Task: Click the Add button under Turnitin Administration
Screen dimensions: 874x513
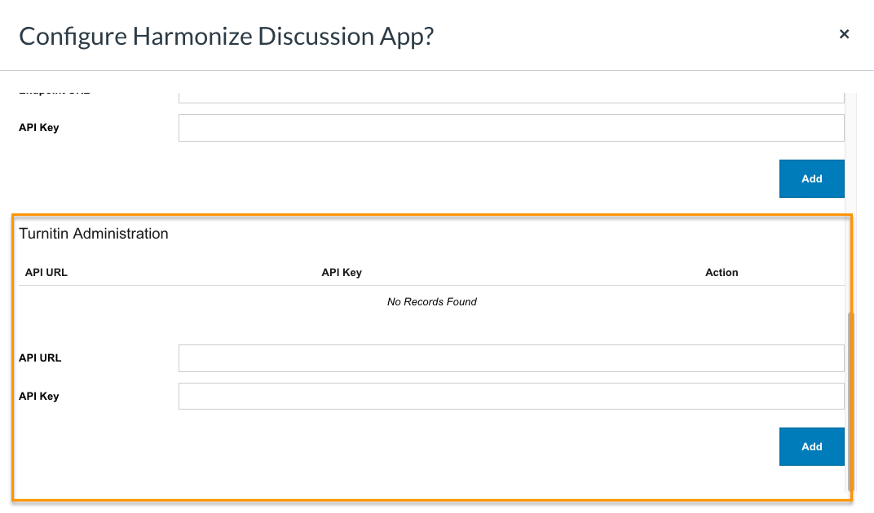Action: coord(811,446)
